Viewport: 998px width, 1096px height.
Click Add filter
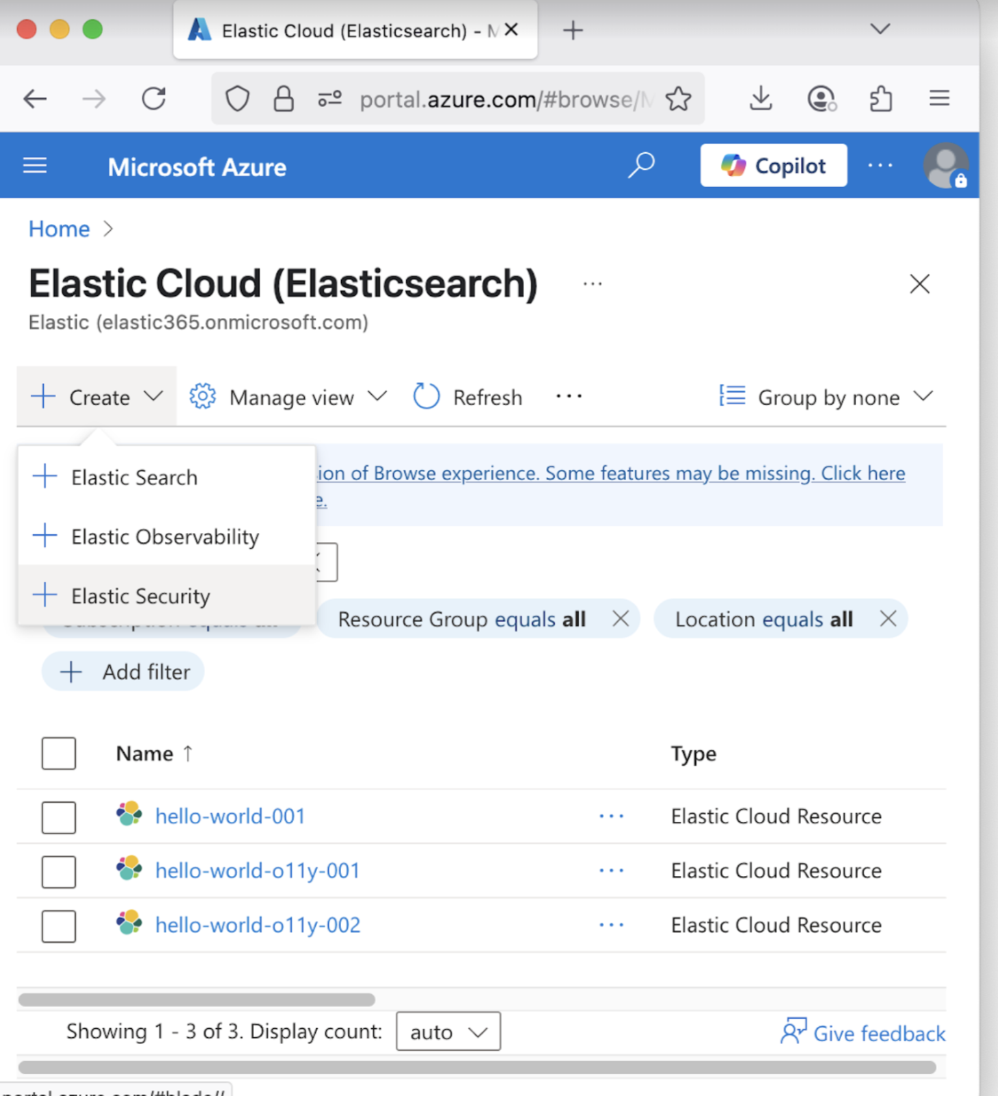pos(123,672)
